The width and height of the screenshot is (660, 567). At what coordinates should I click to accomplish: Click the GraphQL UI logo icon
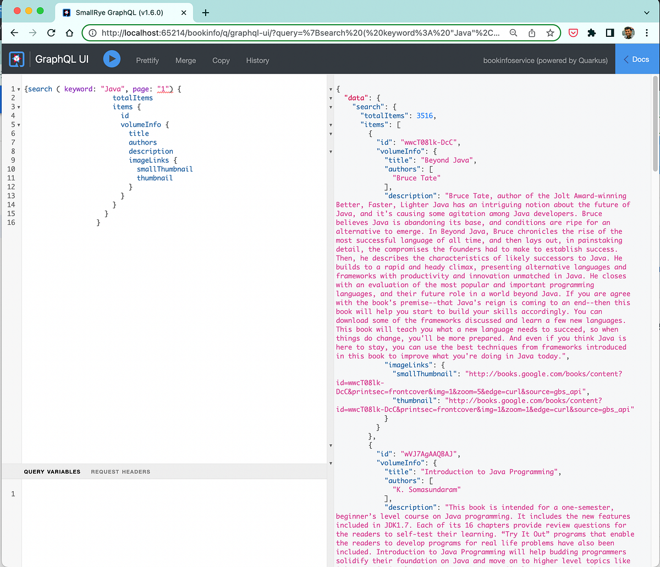(16, 58)
